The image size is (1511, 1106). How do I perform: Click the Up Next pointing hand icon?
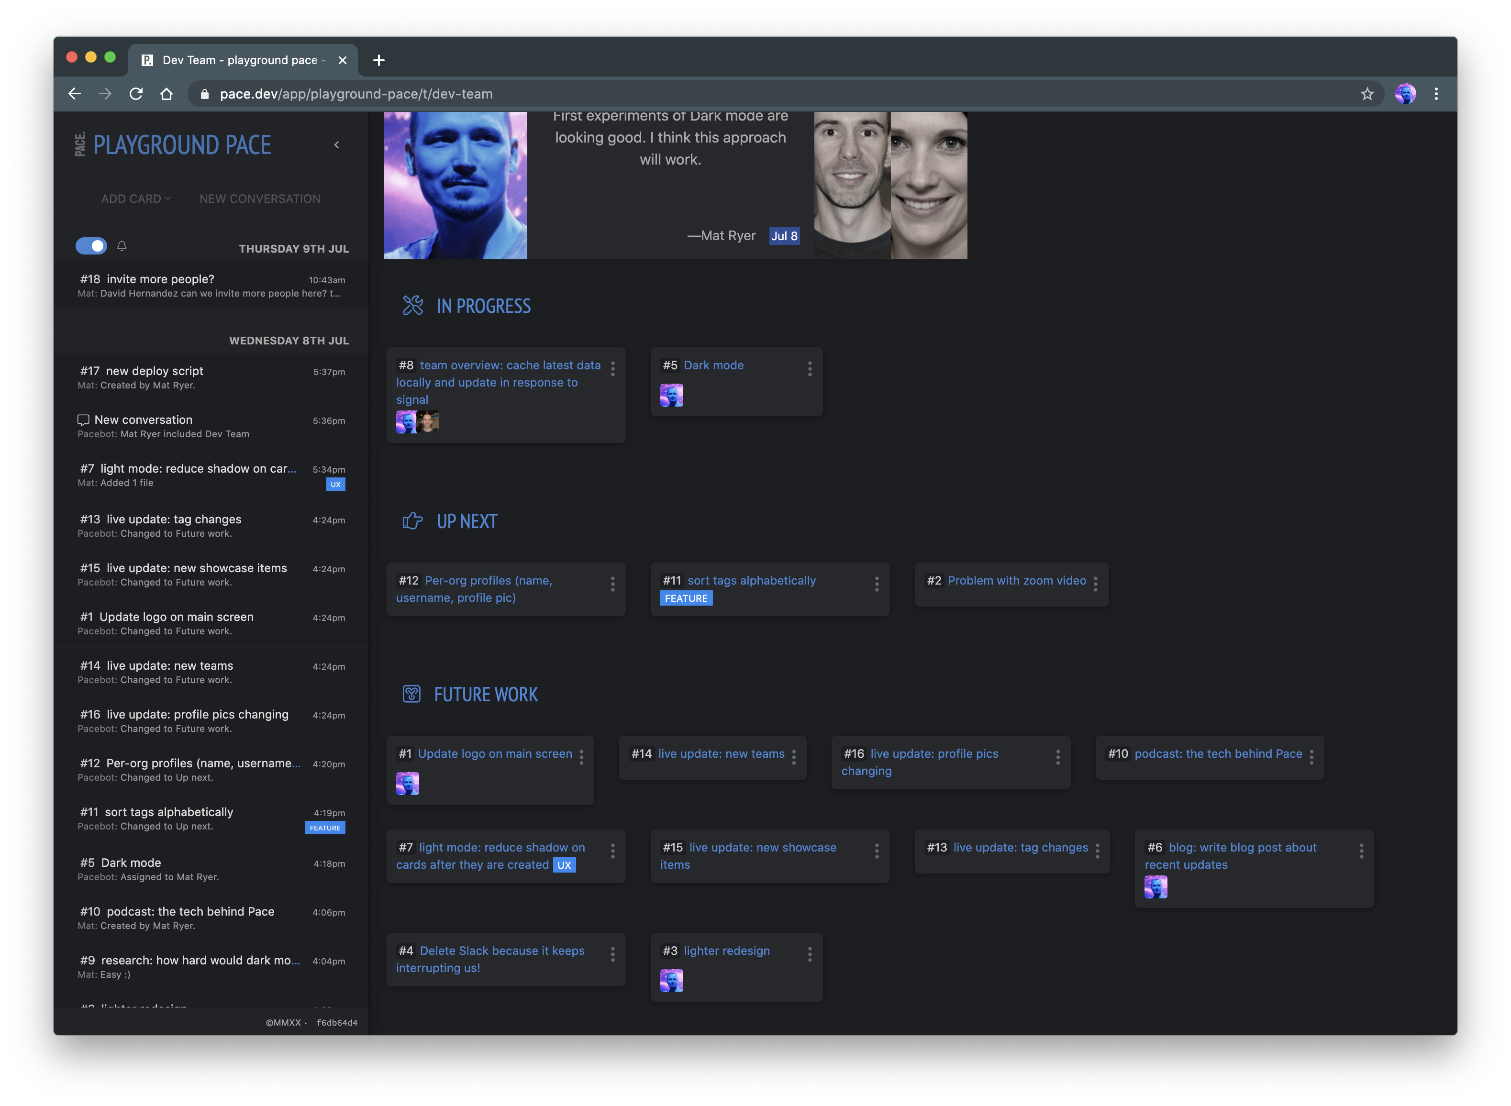click(412, 521)
